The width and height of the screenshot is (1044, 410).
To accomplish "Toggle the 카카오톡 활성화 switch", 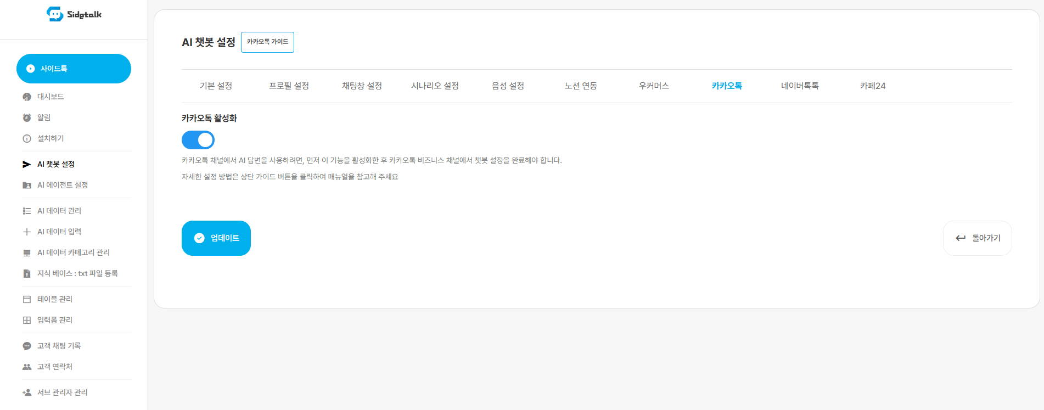I will (198, 140).
